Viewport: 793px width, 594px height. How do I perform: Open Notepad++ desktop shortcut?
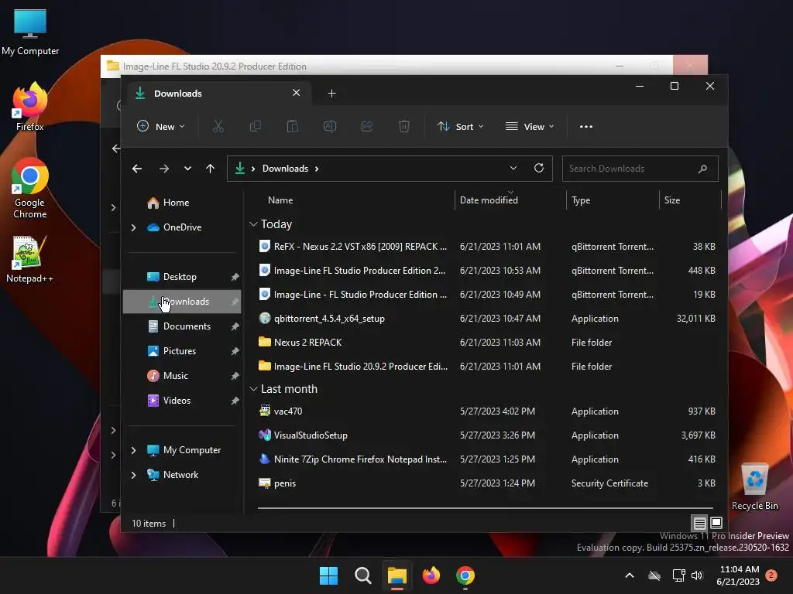30,258
